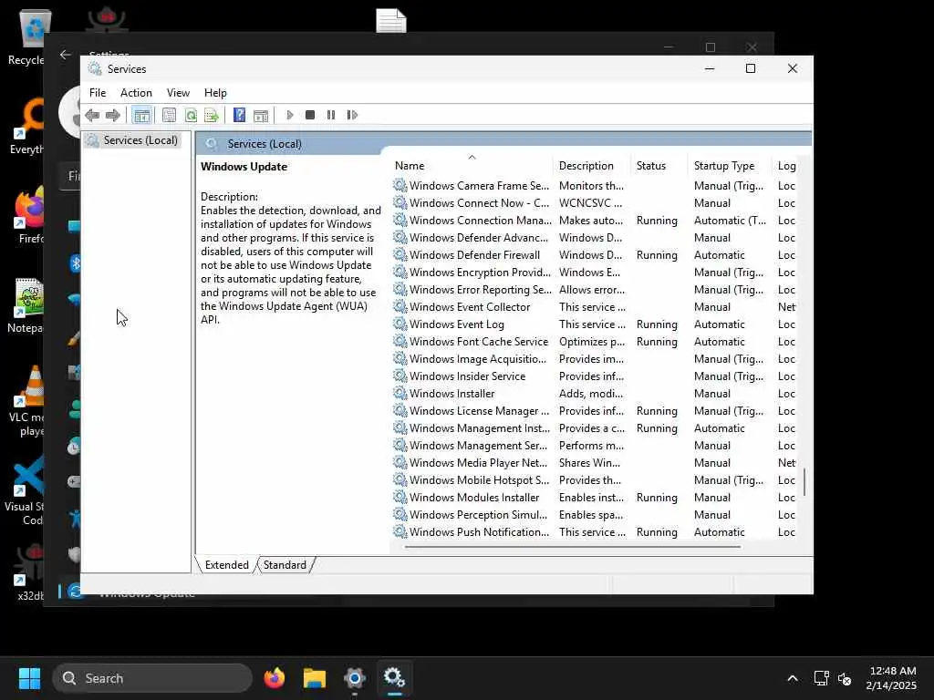Viewport: 934px width, 700px height.
Task: Select the Windows Modules Installer service
Action: pyautogui.click(x=596, y=498)
